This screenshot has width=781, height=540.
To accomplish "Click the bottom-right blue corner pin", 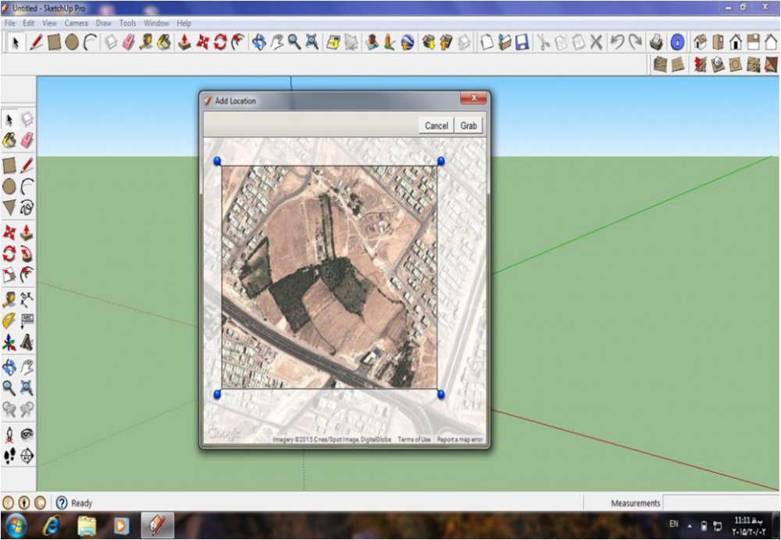I will [440, 395].
